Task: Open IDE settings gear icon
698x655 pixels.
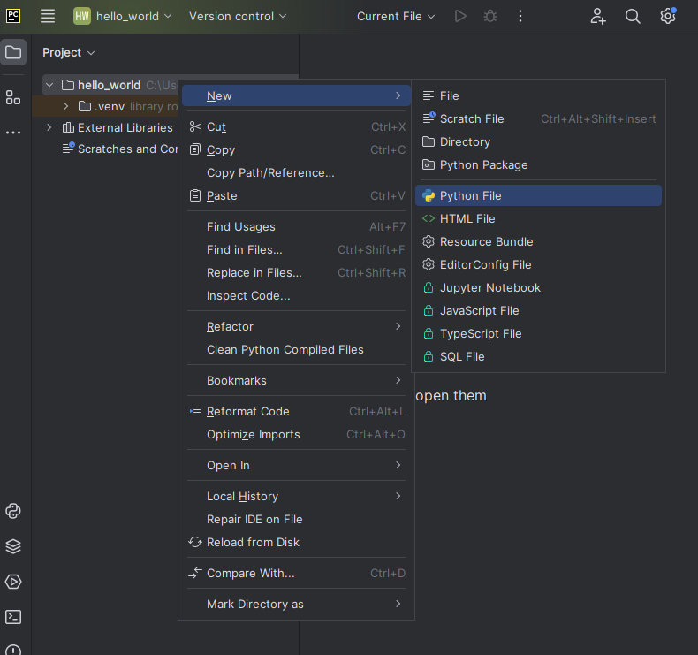Action: click(x=668, y=16)
